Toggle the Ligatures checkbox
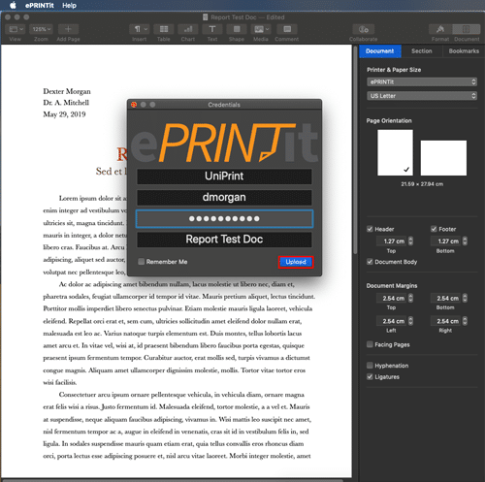 tap(370, 377)
